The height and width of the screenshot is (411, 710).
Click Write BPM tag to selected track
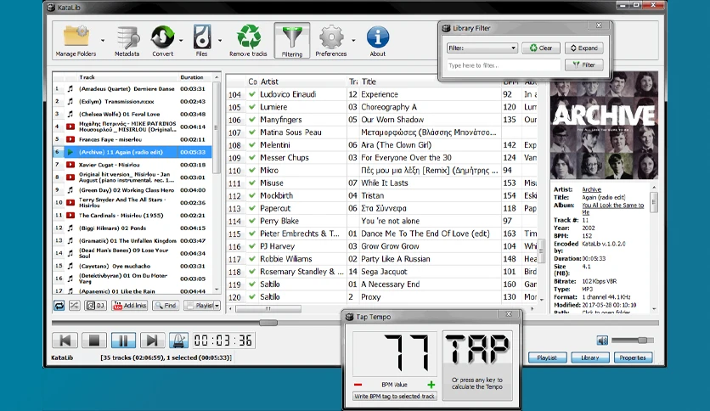click(394, 397)
